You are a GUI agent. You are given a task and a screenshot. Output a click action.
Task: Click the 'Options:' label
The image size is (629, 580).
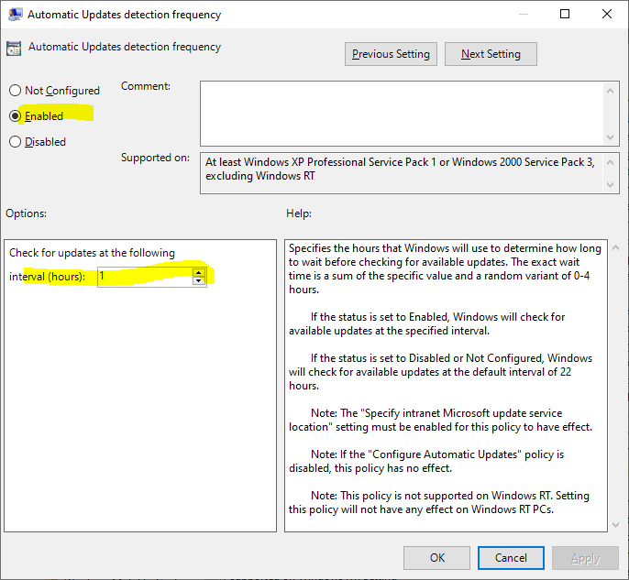26,213
